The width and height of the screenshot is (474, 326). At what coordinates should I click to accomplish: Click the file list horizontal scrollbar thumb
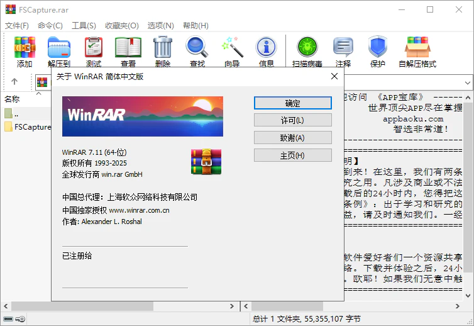tap(82, 306)
